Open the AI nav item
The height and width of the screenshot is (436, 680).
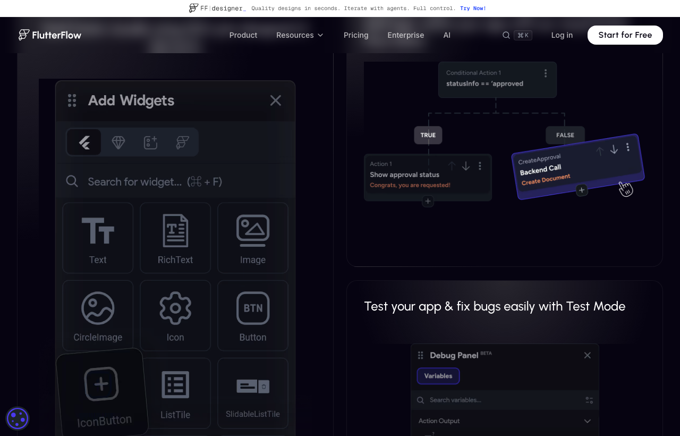tap(447, 35)
